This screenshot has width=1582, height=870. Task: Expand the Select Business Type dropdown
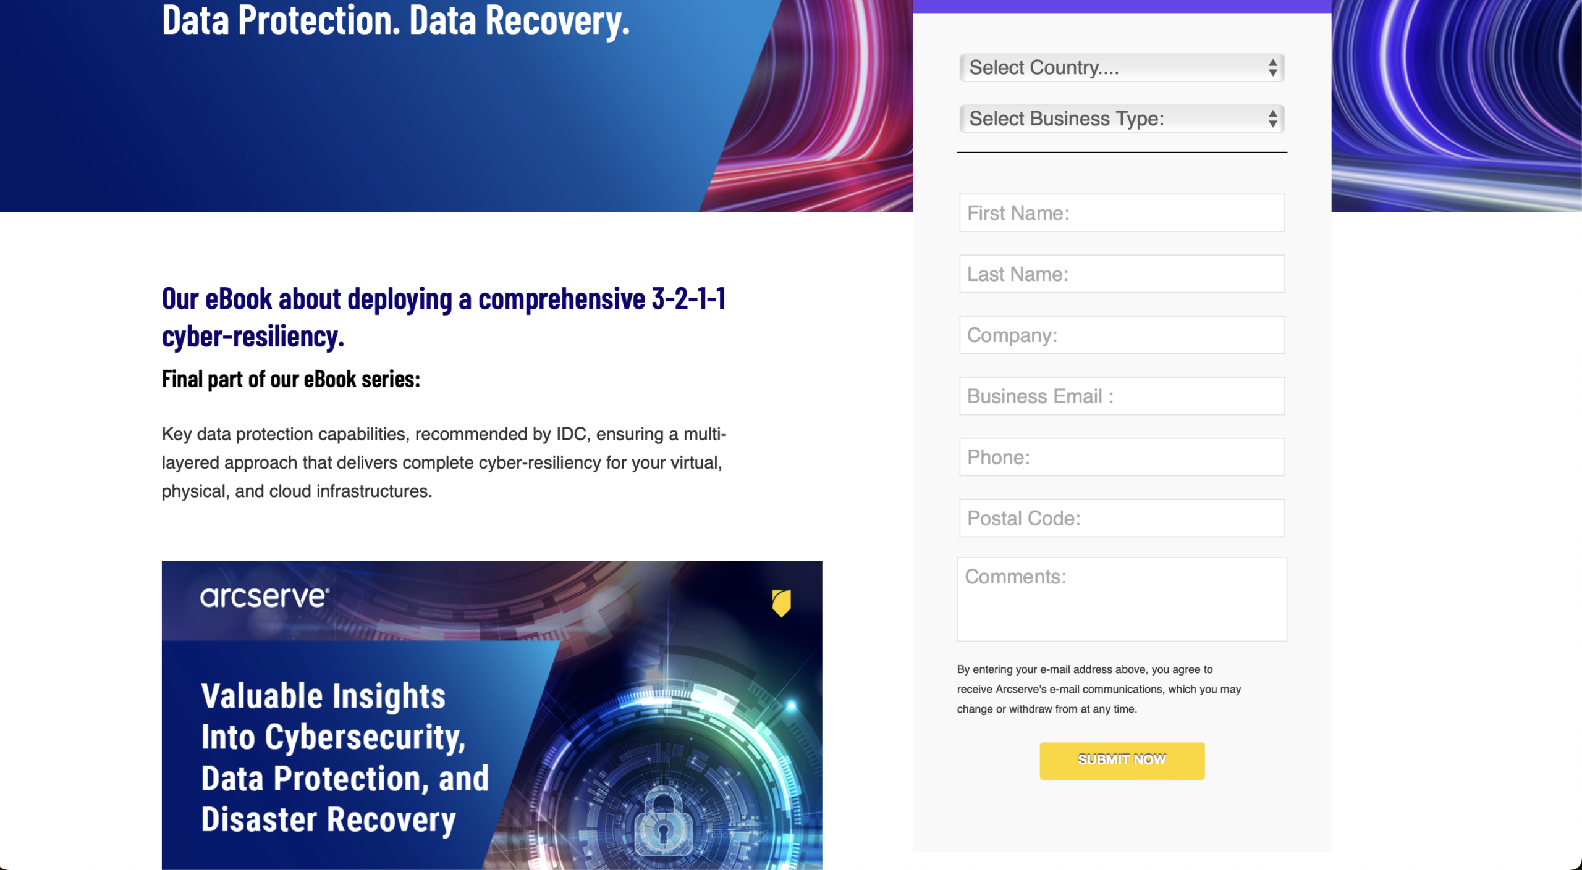coord(1120,119)
